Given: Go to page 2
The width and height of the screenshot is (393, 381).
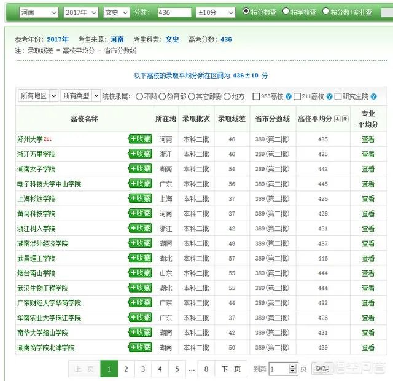Looking at the screenshot, I should (x=126, y=369).
